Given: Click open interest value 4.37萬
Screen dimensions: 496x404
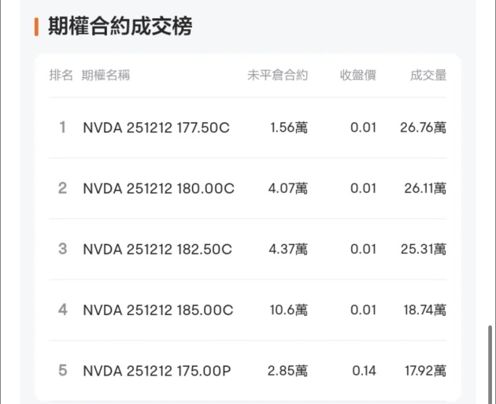Looking at the screenshot, I should tap(288, 249).
